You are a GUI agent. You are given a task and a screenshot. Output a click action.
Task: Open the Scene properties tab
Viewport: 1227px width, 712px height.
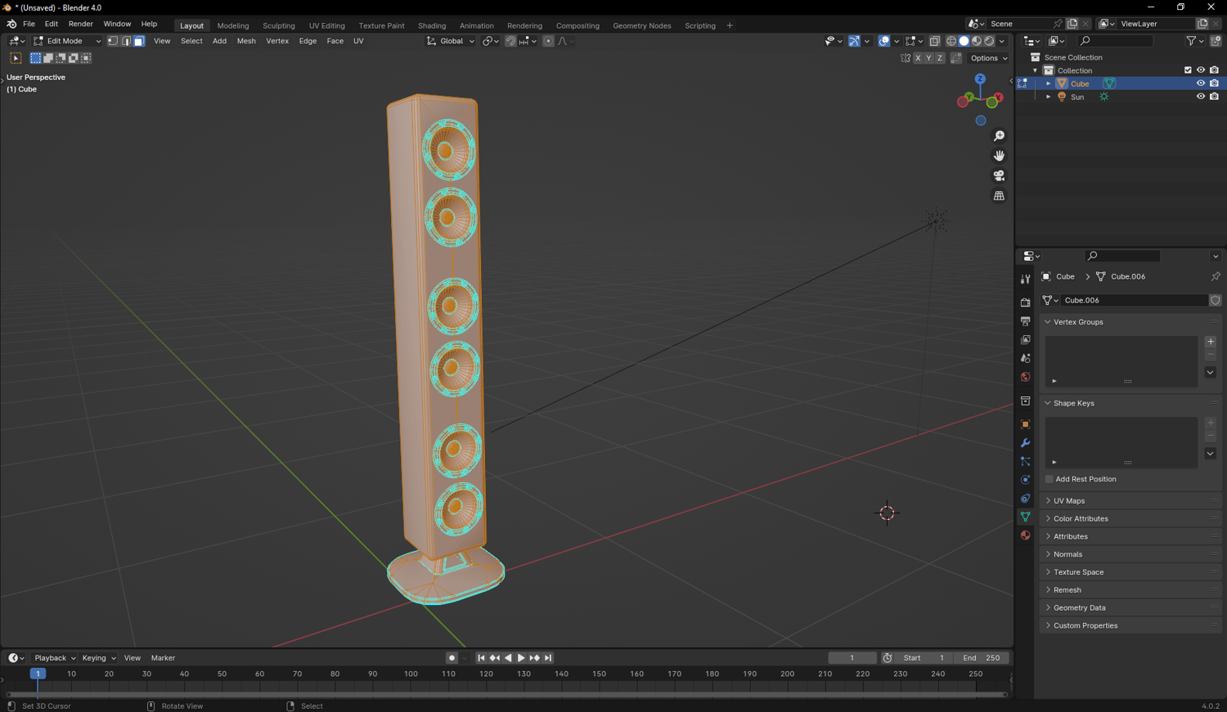pyautogui.click(x=1025, y=358)
